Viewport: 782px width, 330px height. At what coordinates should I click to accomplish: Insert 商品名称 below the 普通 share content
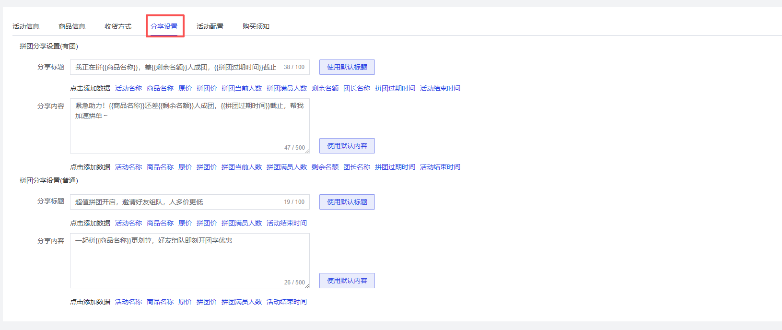click(160, 302)
